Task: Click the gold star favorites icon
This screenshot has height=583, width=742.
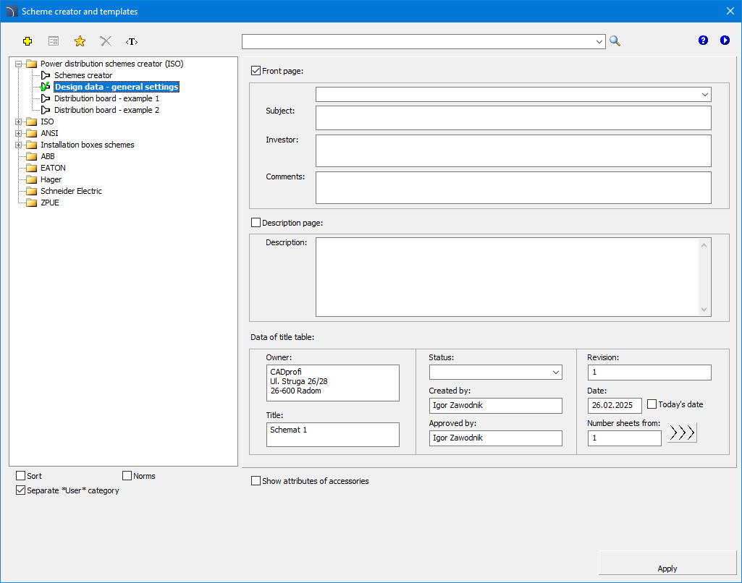Action: pos(80,41)
